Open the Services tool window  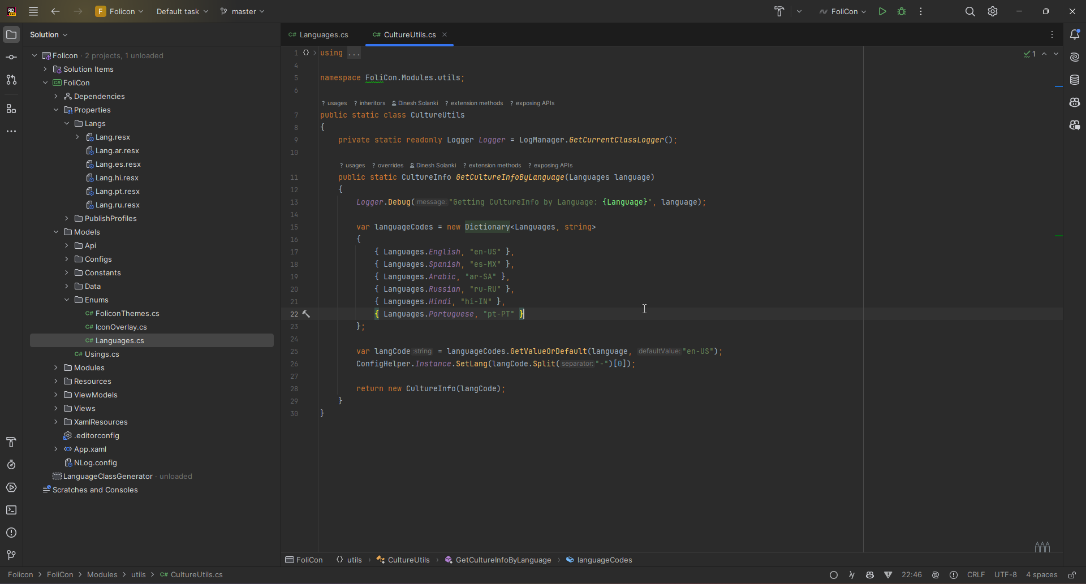click(11, 487)
